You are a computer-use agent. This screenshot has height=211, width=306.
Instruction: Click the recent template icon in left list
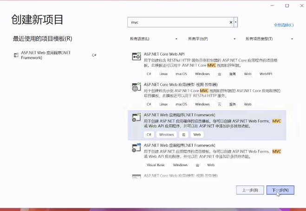pyautogui.click(x=16, y=55)
